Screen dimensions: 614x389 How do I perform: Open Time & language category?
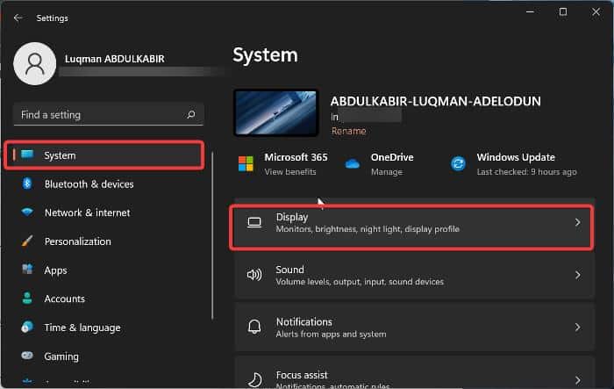(x=104, y=327)
